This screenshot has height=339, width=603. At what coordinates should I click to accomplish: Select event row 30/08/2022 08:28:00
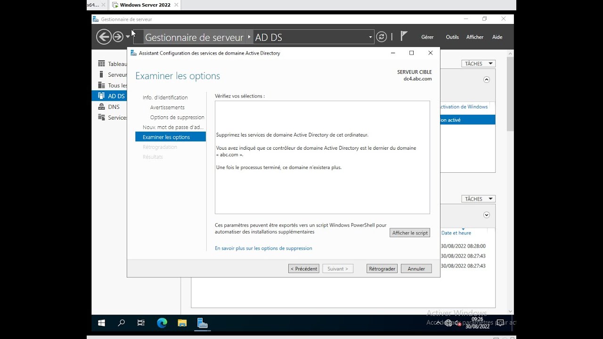point(463,246)
